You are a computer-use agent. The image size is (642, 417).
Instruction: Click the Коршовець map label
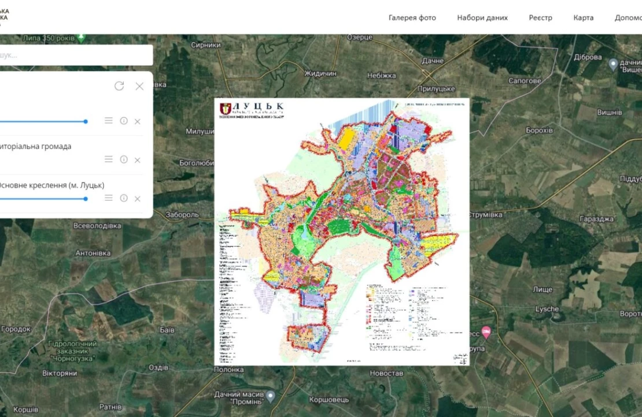329,400
